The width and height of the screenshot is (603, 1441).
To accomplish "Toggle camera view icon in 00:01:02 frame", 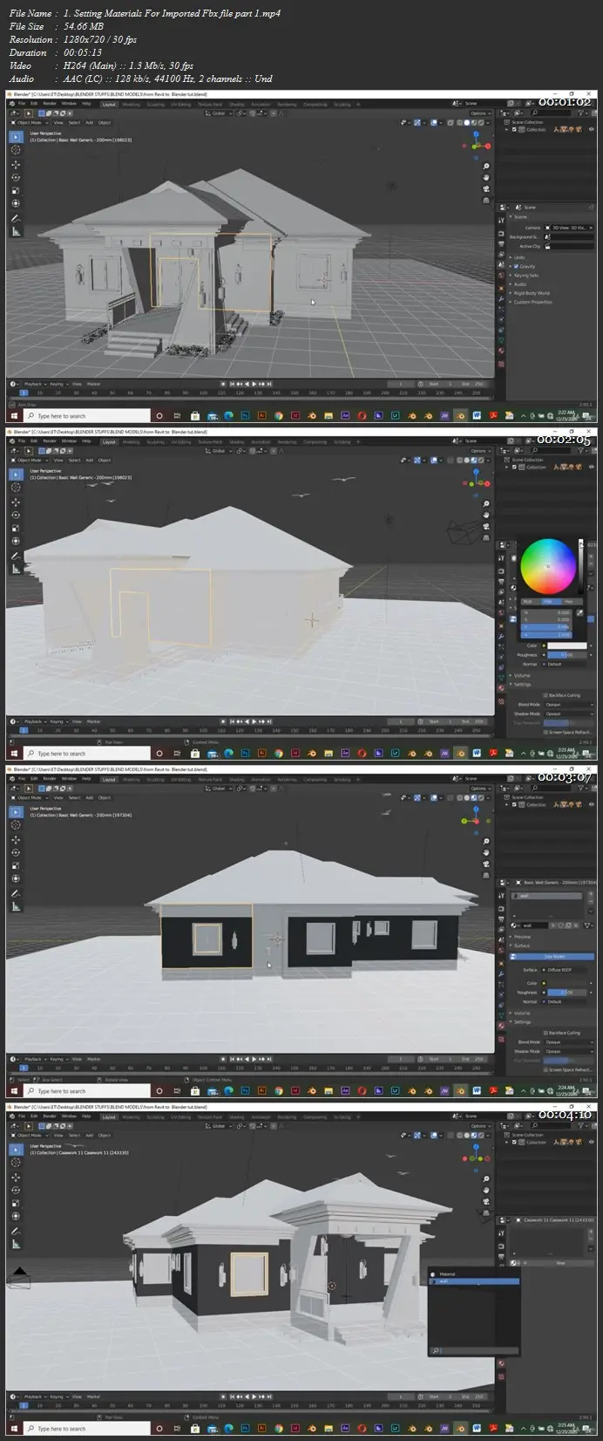I will point(486,189).
